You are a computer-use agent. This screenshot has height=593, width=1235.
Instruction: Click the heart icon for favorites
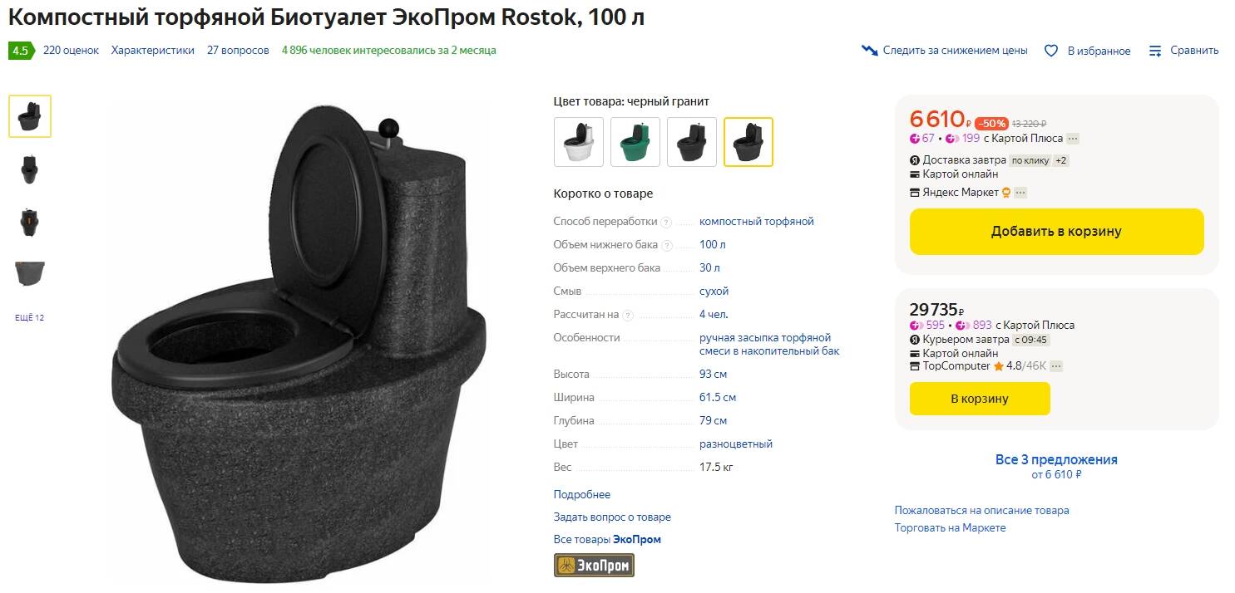click(x=1051, y=51)
